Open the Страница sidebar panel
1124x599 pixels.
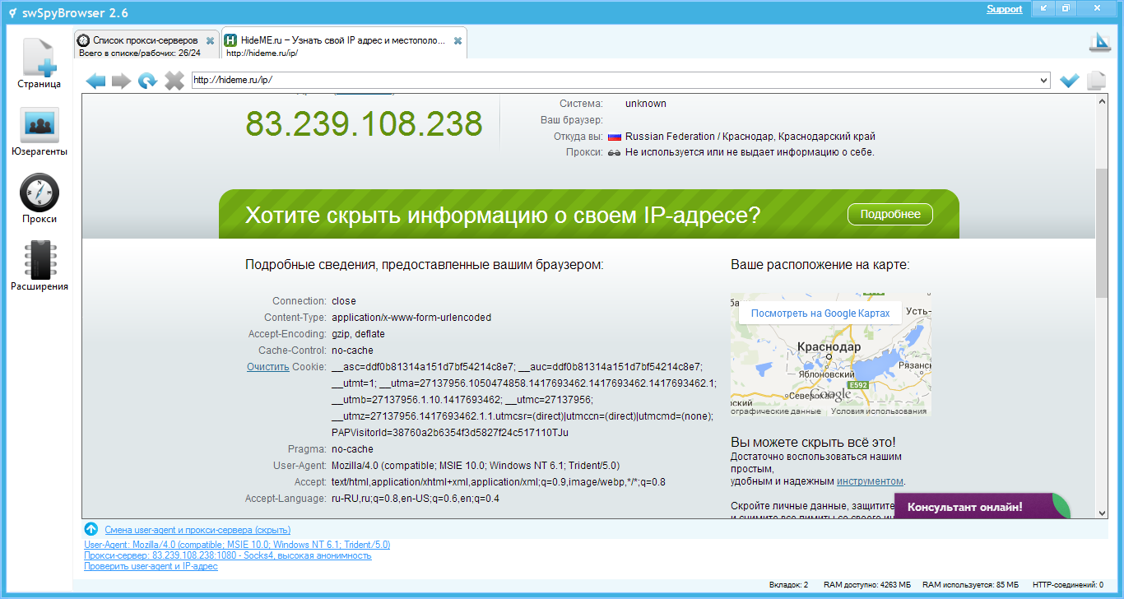39,63
